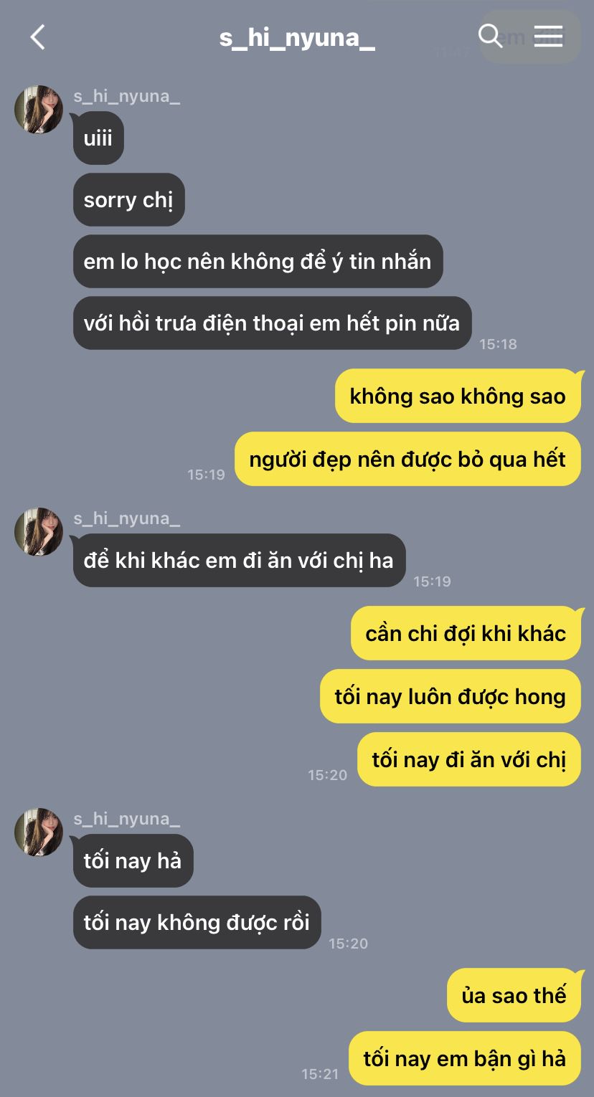594x1097 pixels.
Task: Select the "uiii" message bubble
Action: click(98, 138)
